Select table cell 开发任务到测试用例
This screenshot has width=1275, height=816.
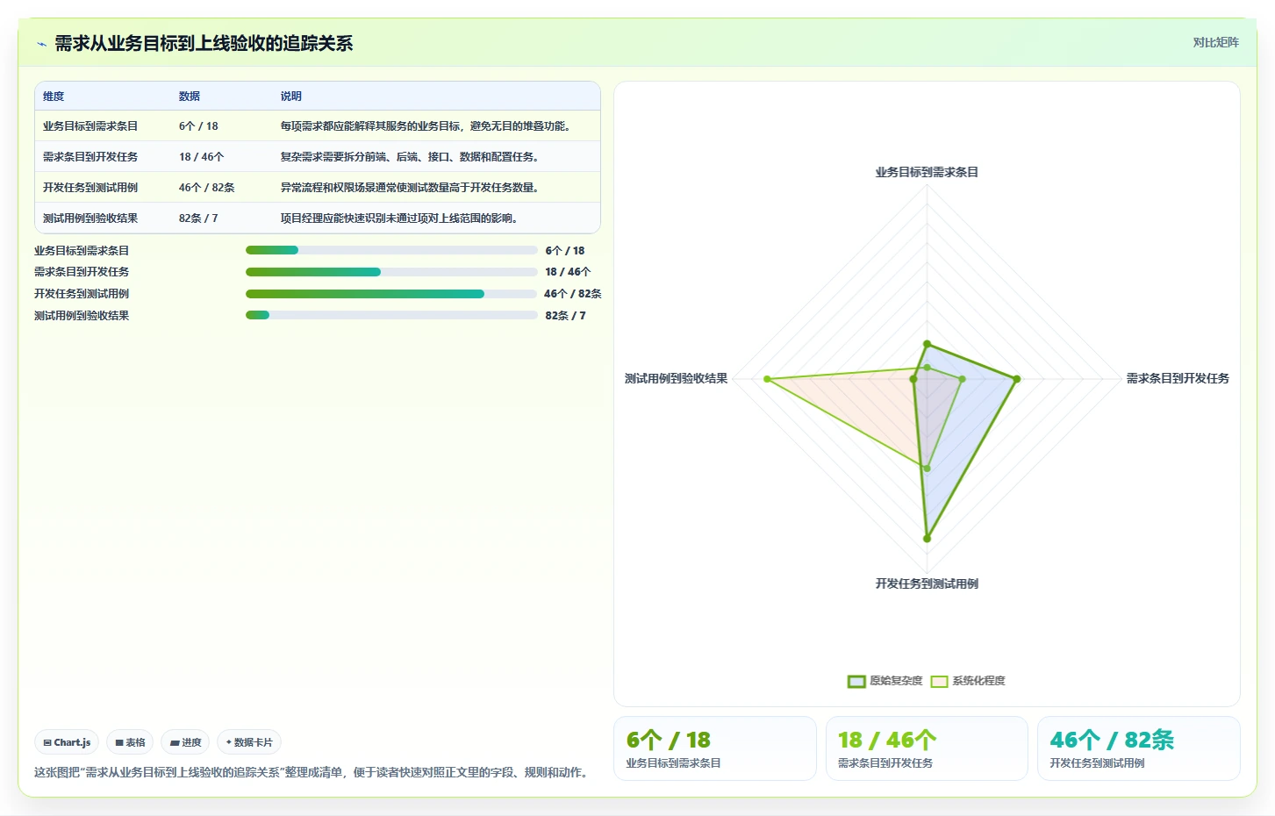(x=90, y=188)
